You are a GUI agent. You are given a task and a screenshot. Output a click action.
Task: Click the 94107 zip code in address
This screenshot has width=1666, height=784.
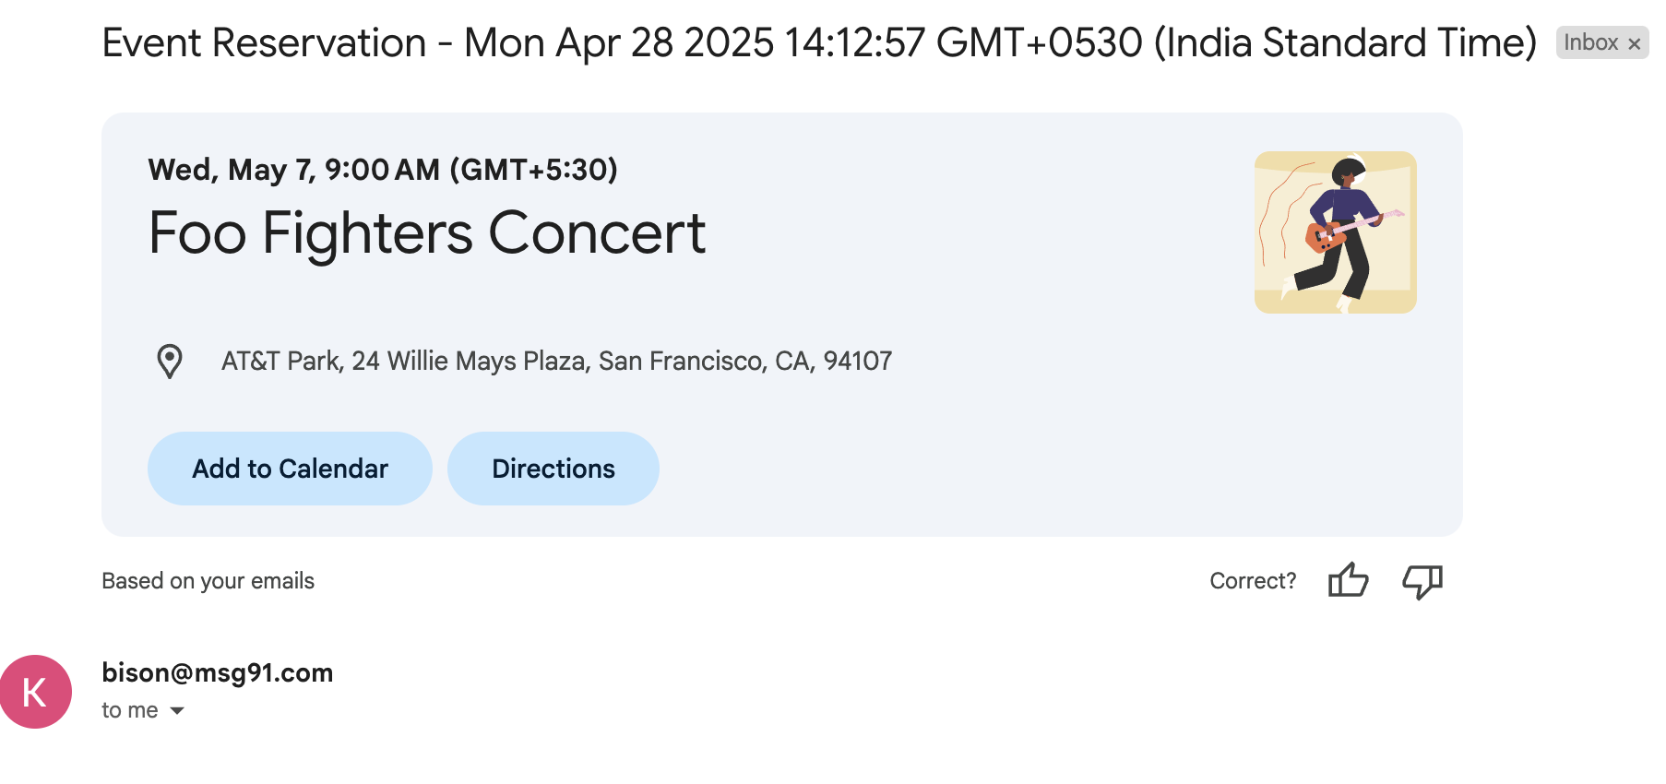coord(857,361)
